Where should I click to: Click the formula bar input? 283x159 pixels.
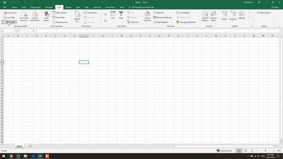[159, 31]
